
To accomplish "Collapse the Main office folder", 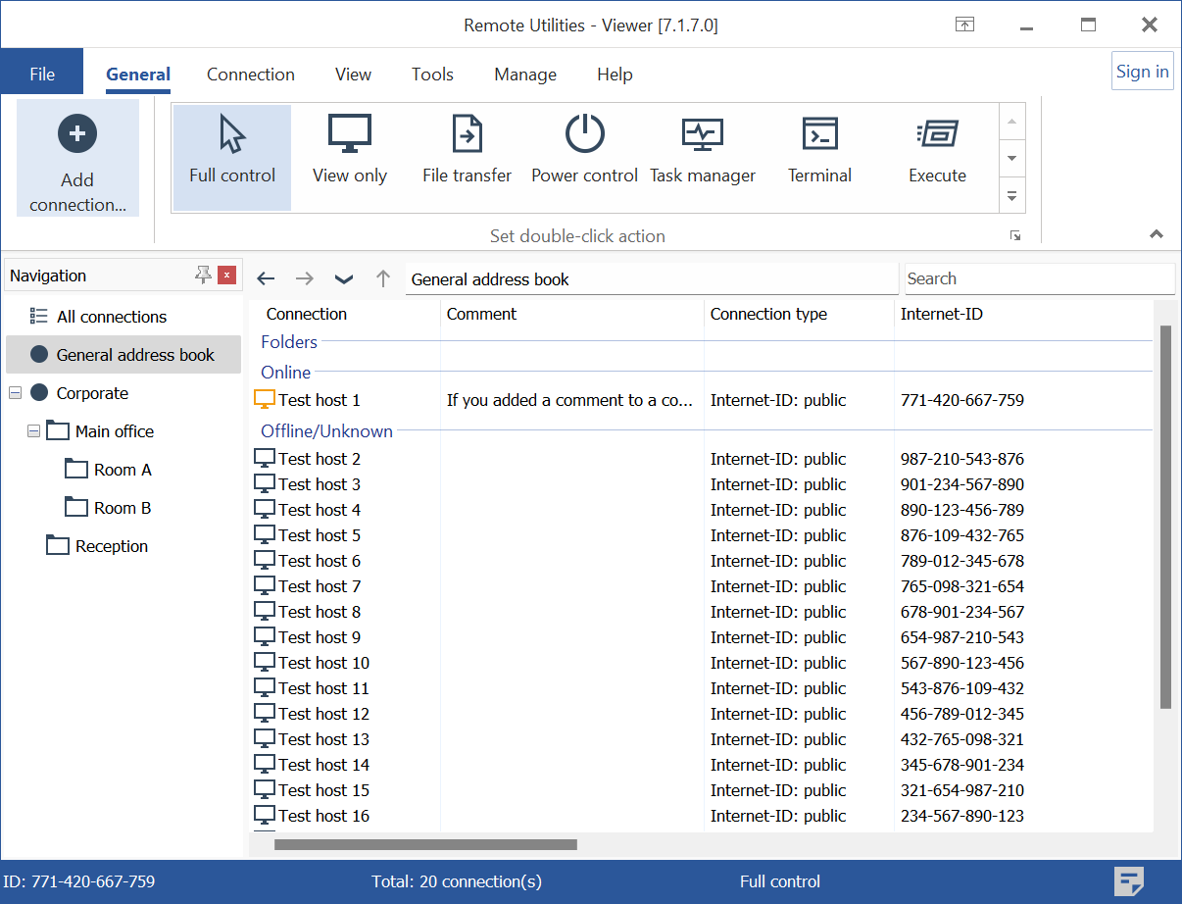I will pos(34,431).
